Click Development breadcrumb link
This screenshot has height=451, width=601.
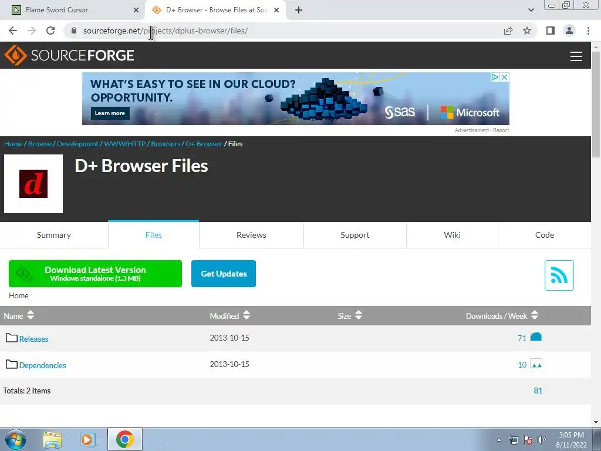click(x=78, y=144)
